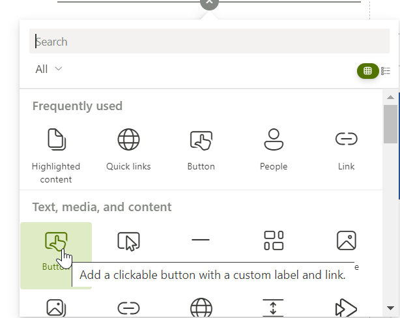Click the scrollbar up arrow
The width and height of the screenshot is (400, 318).
click(x=390, y=97)
